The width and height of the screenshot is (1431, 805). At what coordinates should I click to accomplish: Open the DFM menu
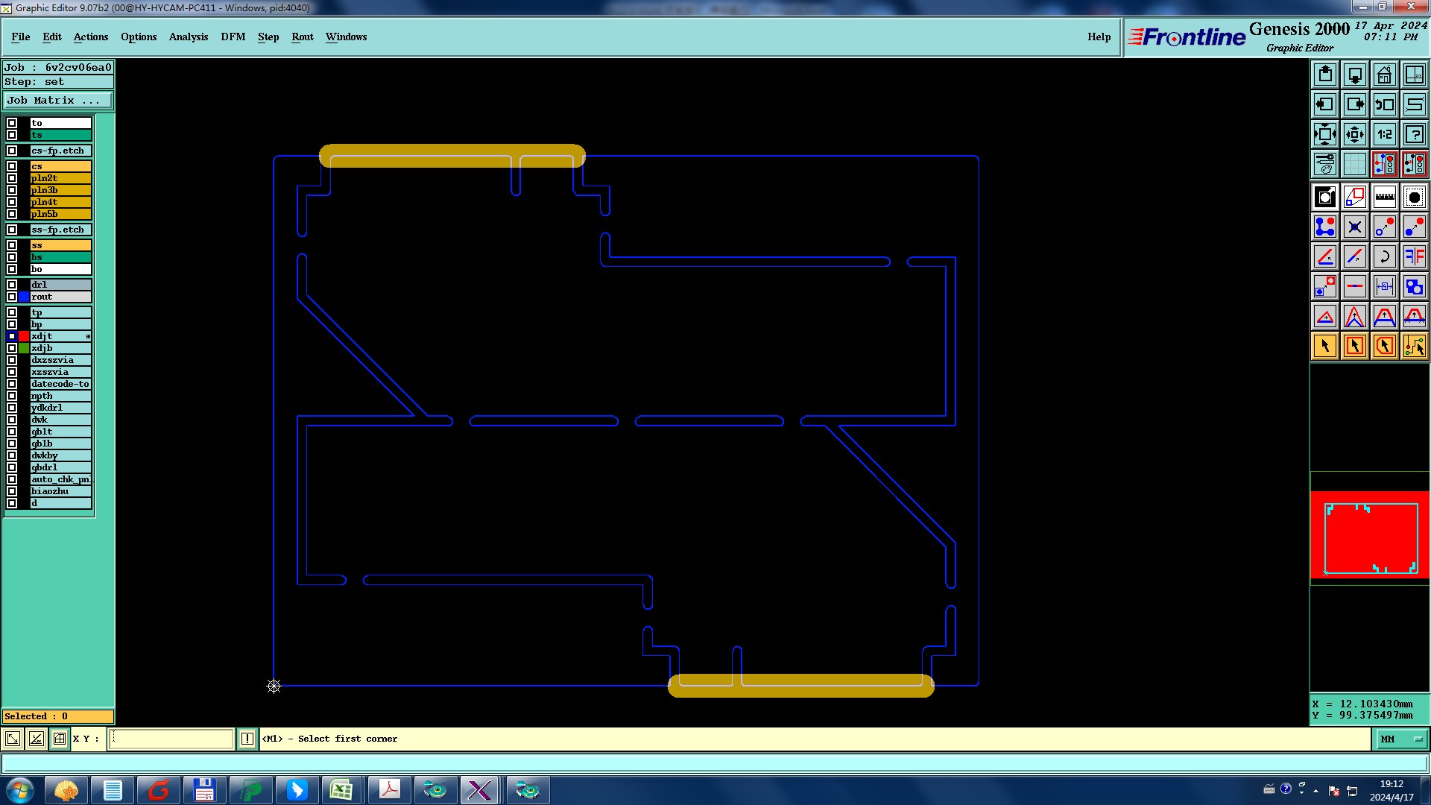233,37
